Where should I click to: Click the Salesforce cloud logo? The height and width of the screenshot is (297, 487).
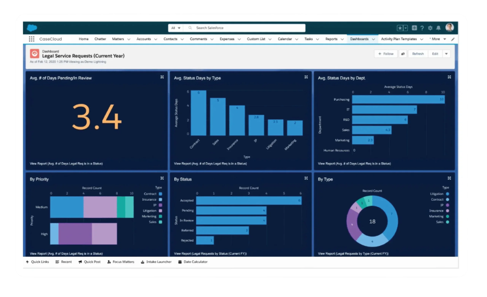coord(32,28)
